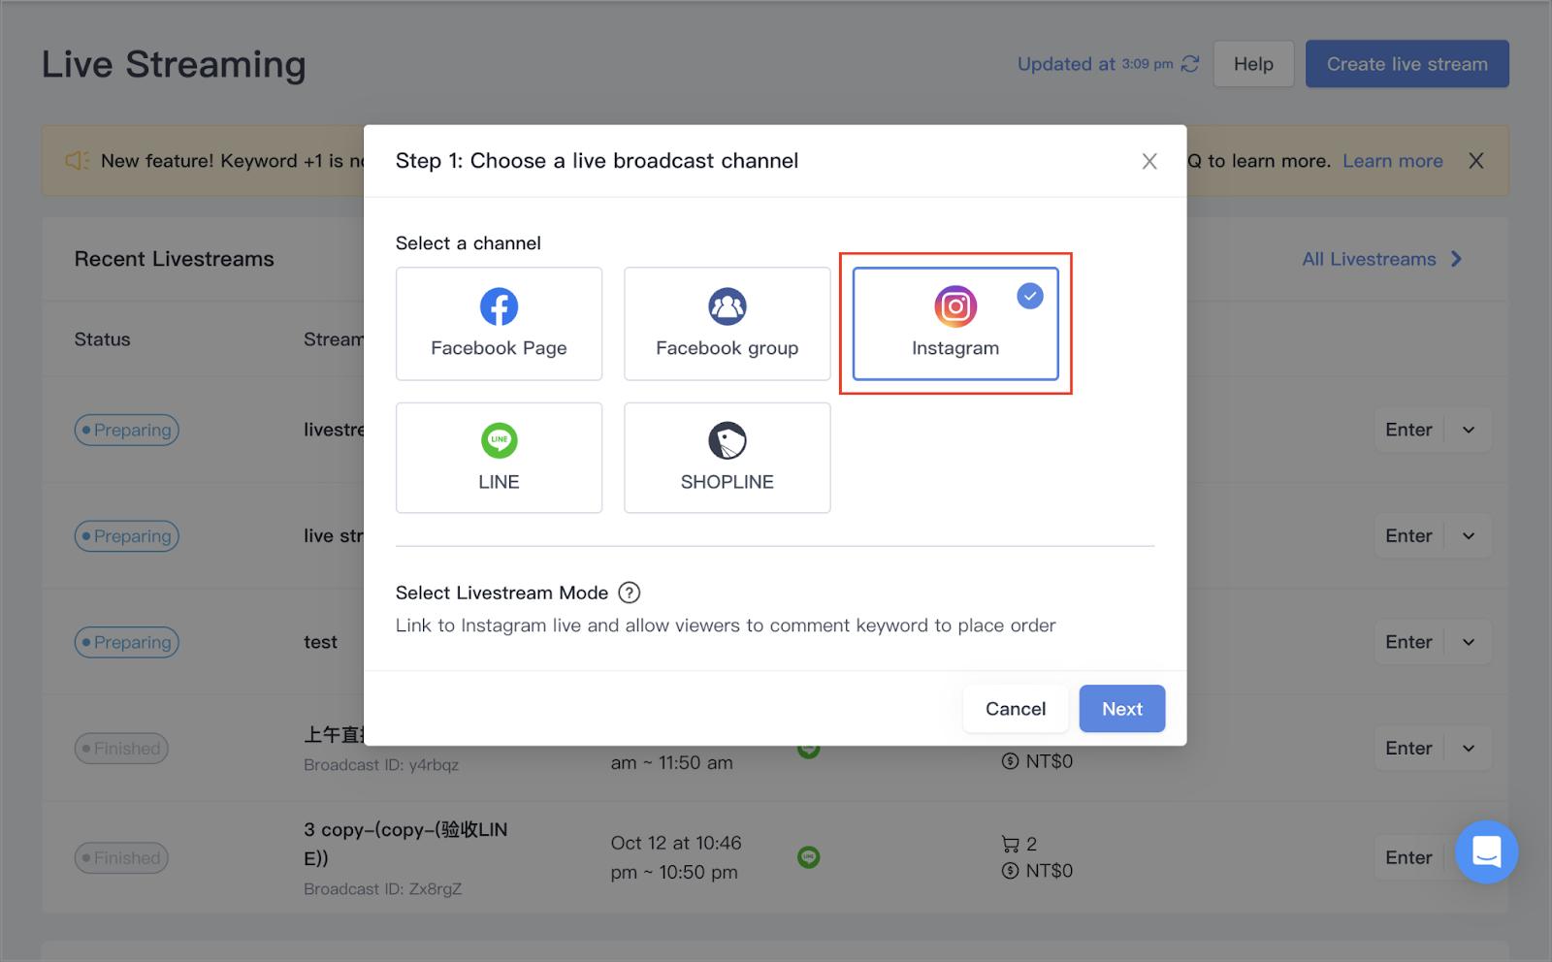Click Oct 12 at 10:46 pm time

pos(676,857)
